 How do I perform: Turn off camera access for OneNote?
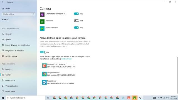coord(76,14)
